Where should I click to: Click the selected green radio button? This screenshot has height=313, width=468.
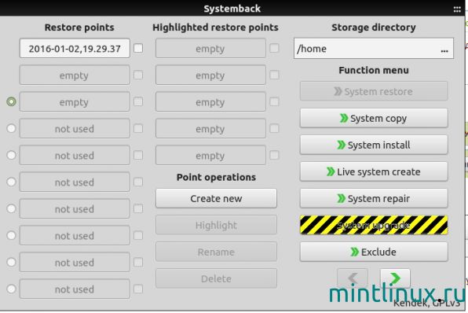(x=11, y=101)
